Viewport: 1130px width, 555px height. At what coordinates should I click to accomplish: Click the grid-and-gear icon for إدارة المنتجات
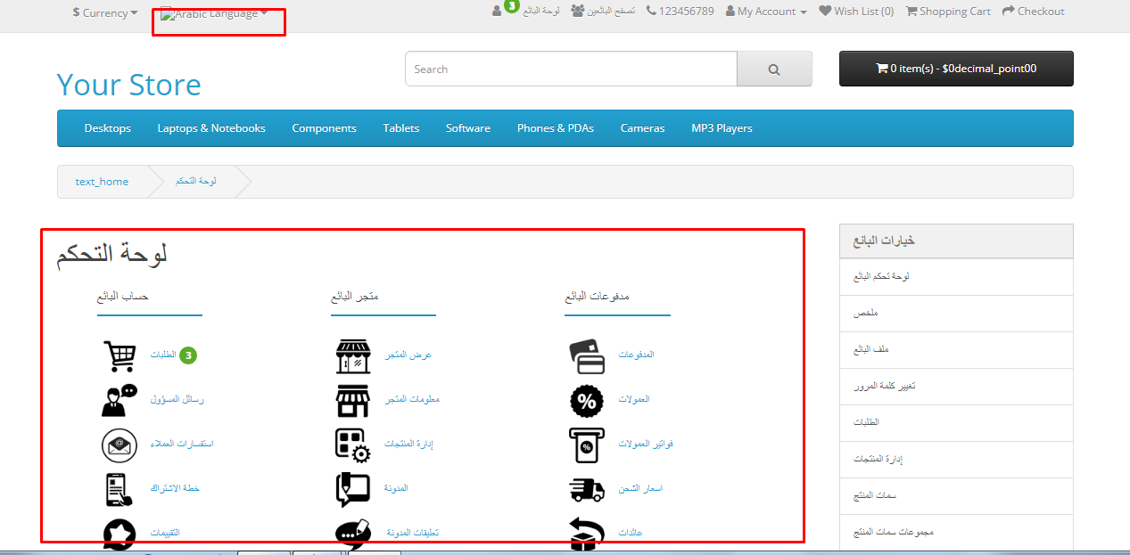(353, 445)
